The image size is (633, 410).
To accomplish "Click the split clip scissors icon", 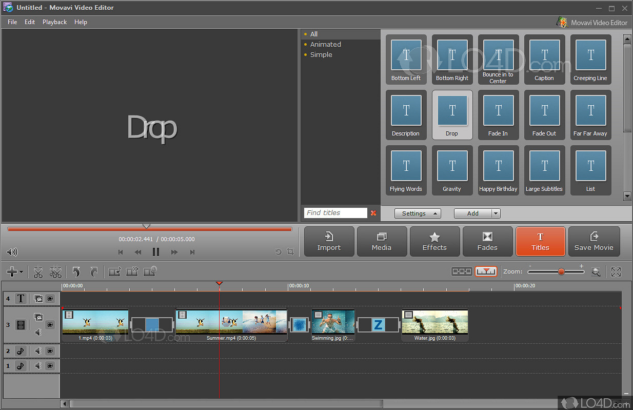I will (38, 272).
